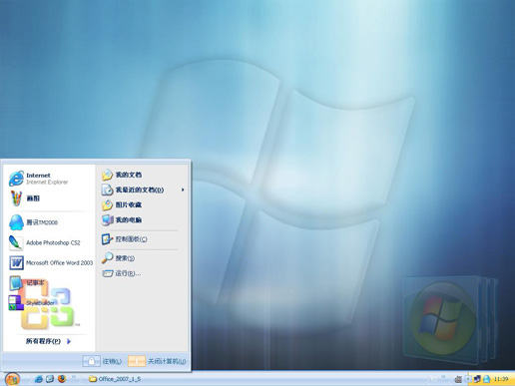Launch Internet Explorer from quick launch bar
Viewport: 515px width, 386px height.
[39, 379]
